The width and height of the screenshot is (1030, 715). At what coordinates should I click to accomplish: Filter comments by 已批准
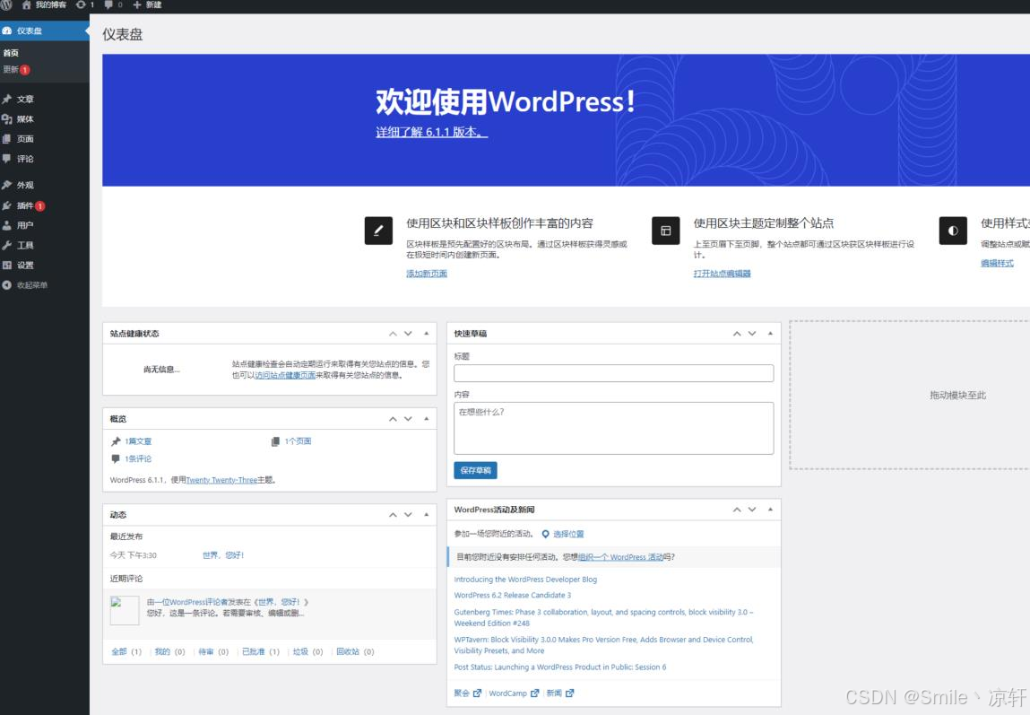click(253, 652)
